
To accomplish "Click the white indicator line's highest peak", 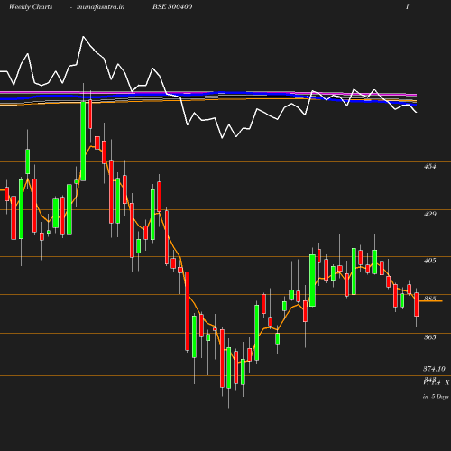I will (83, 37).
